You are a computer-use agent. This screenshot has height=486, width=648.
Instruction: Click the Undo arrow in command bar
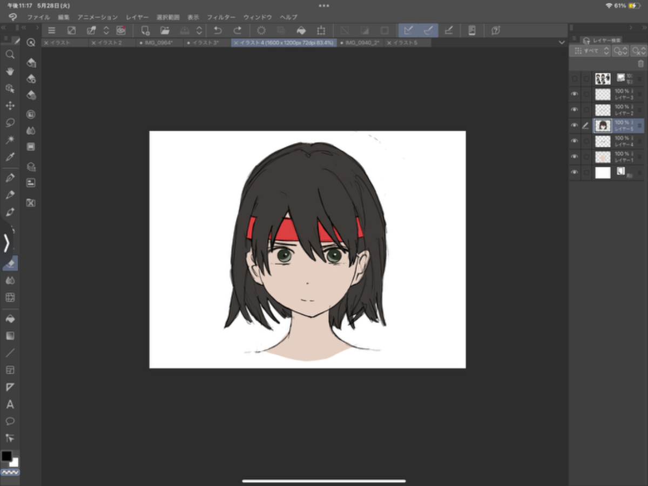coord(218,31)
